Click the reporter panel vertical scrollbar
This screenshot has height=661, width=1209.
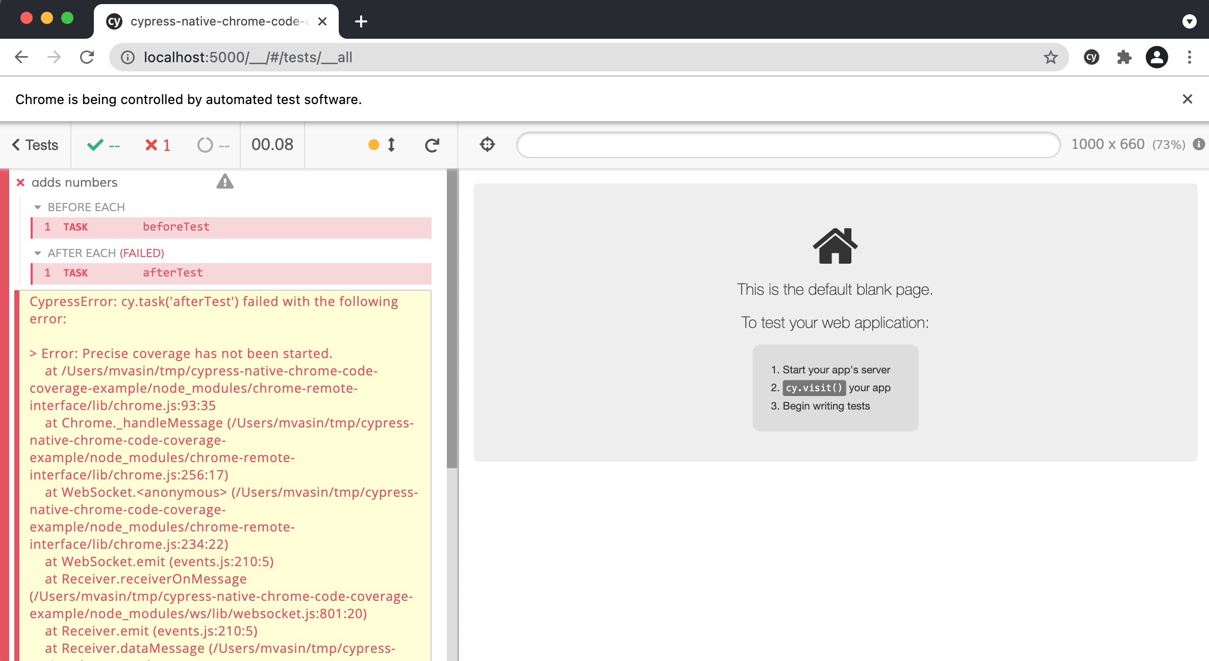[452, 319]
